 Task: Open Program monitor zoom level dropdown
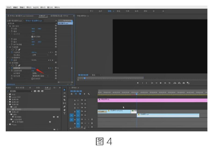point(96,75)
